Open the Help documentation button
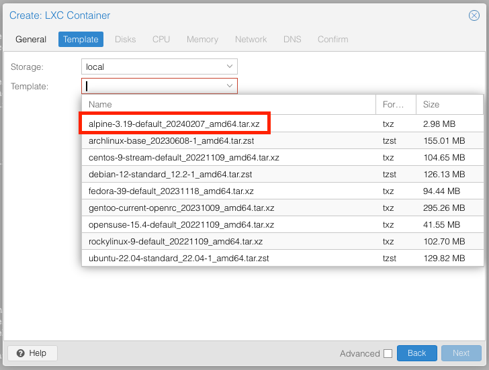This screenshot has height=370, width=489. [32, 353]
